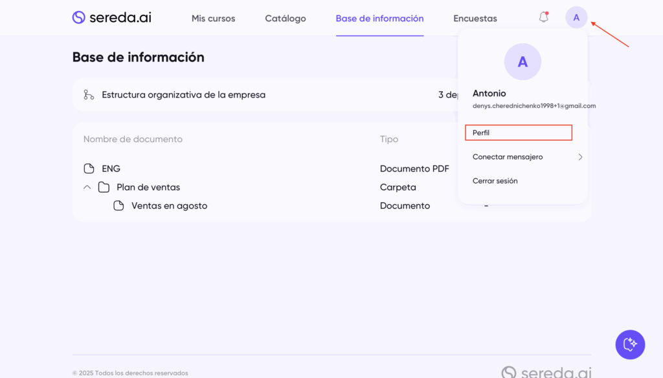This screenshot has width=663, height=378.
Task: Open the AI assistant floating button
Action: (630, 344)
